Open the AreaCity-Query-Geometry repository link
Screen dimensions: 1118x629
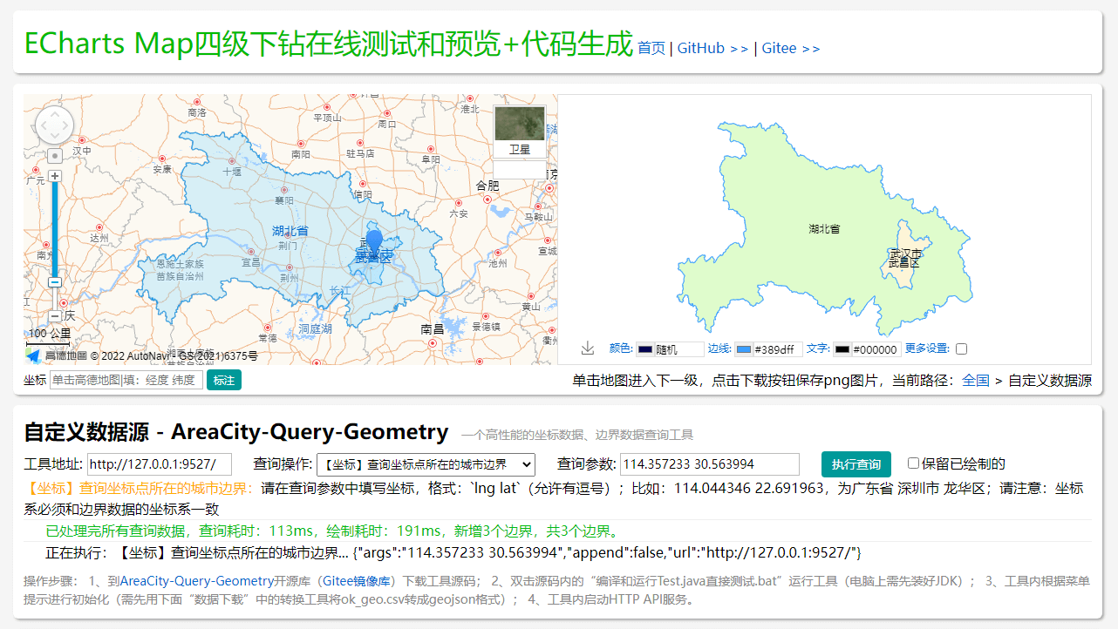point(197,580)
